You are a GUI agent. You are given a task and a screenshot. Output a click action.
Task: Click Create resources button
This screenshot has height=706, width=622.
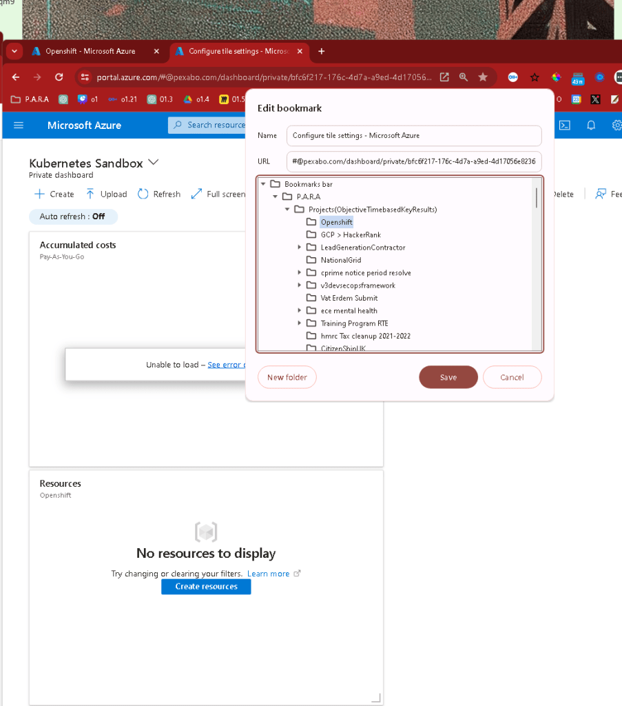(206, 587)
